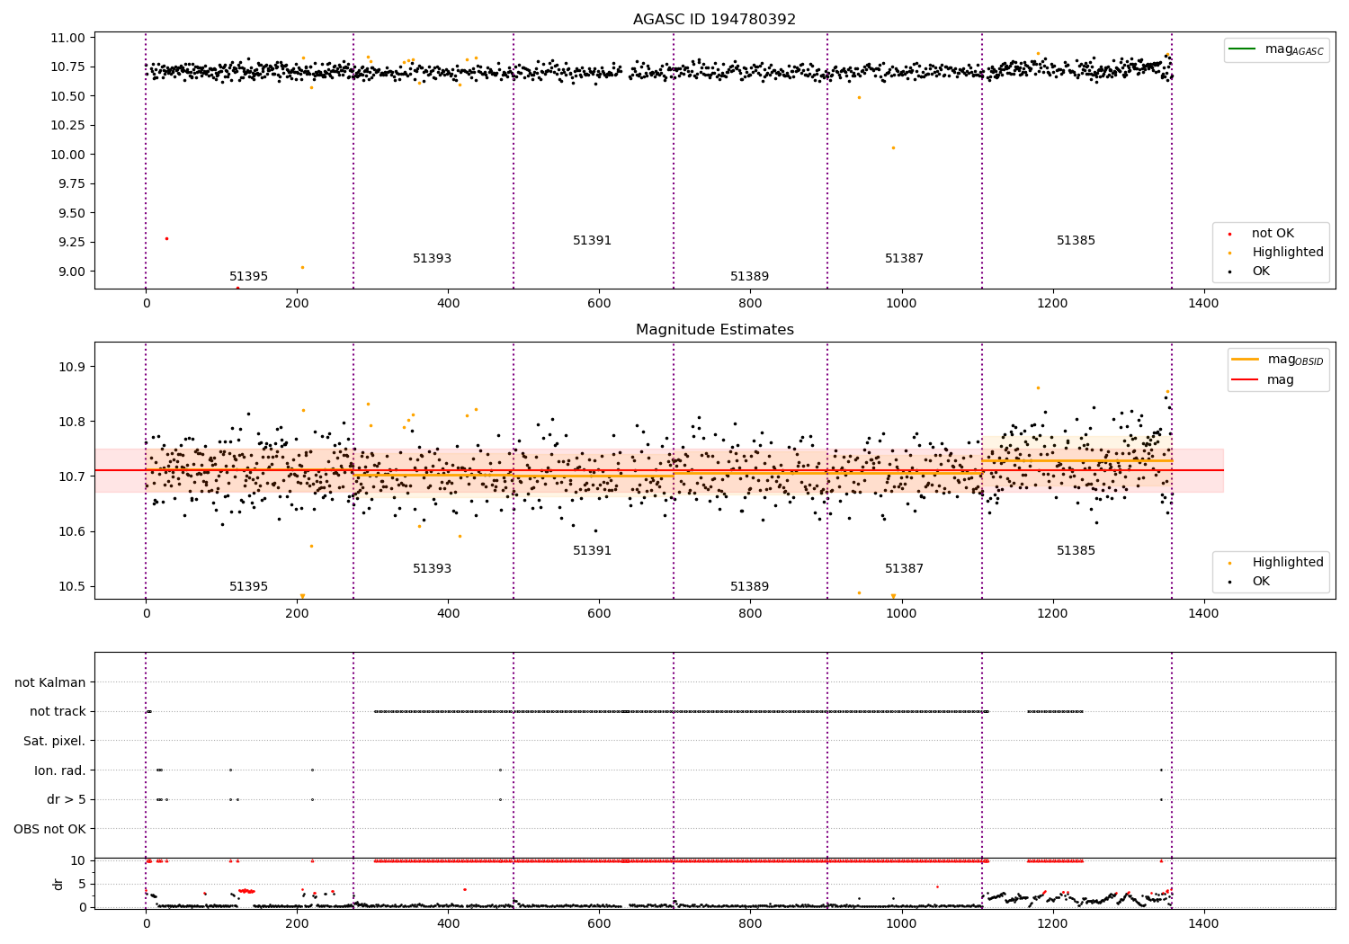The width and height of the screenshot is (1349, 944).
Task: Click the 9.75 y-axis tick label
Action: point(72,183)
